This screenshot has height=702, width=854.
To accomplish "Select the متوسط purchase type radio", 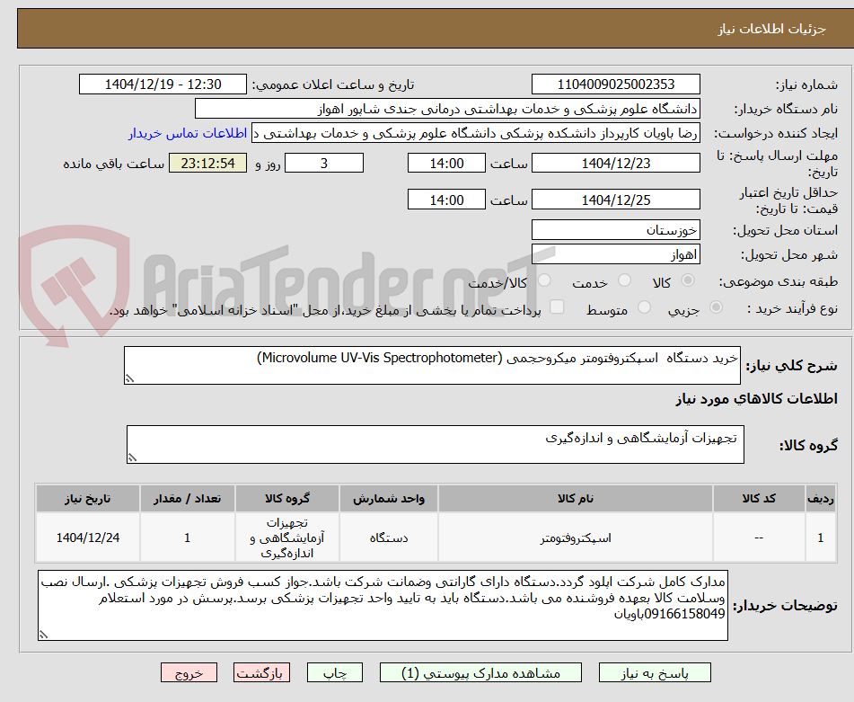I will click(644, 307).
